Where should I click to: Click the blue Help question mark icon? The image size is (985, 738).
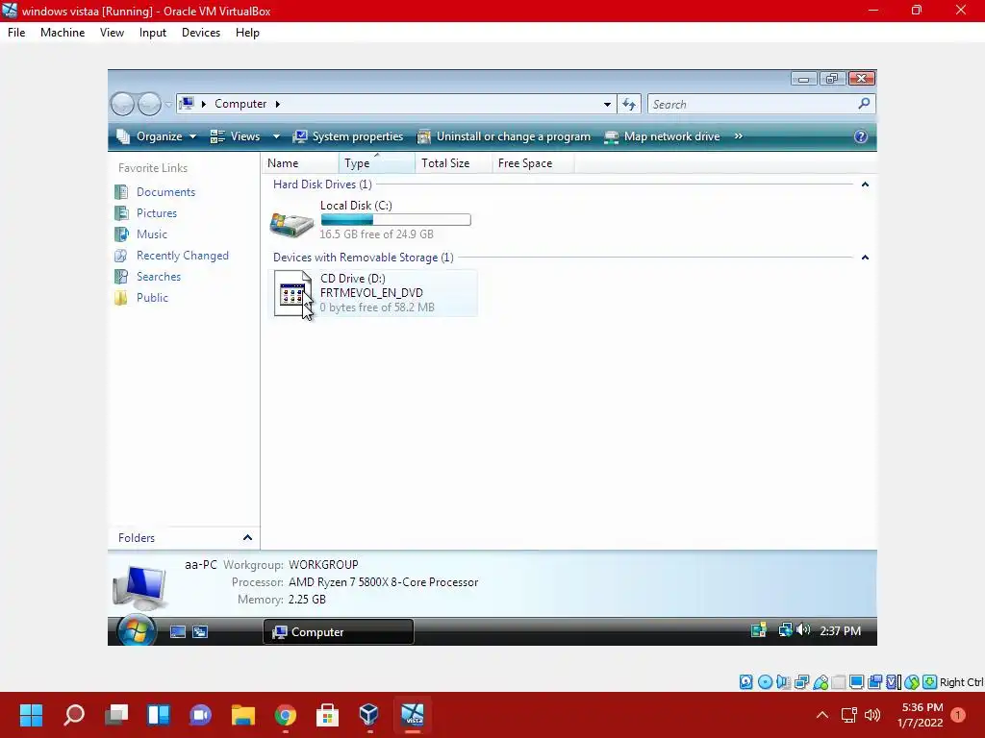(861, 136)
